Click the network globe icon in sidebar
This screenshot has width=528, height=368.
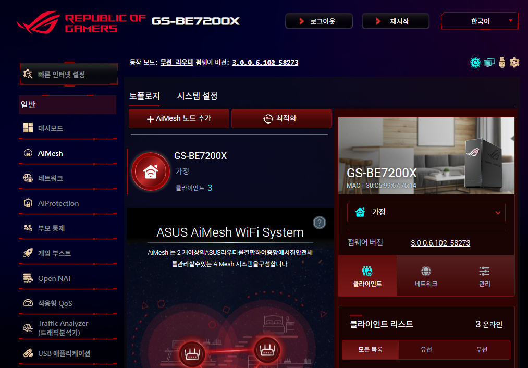click(28, 178)
